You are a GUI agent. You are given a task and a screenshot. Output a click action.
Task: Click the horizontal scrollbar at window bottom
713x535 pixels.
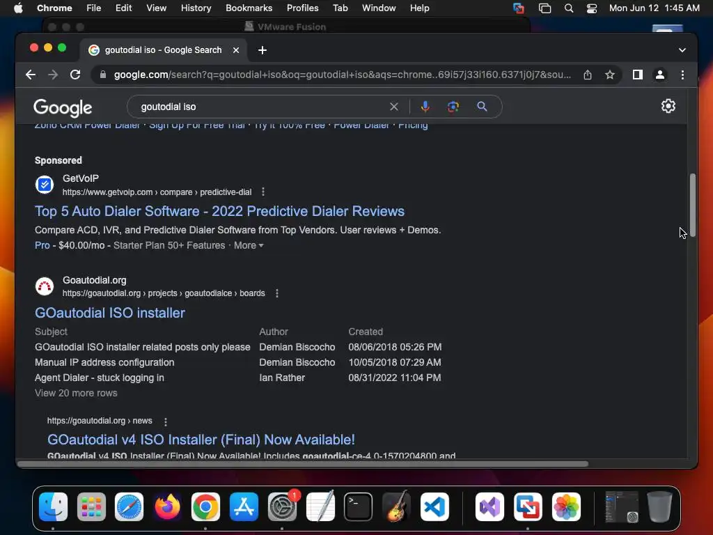point(303,464)
